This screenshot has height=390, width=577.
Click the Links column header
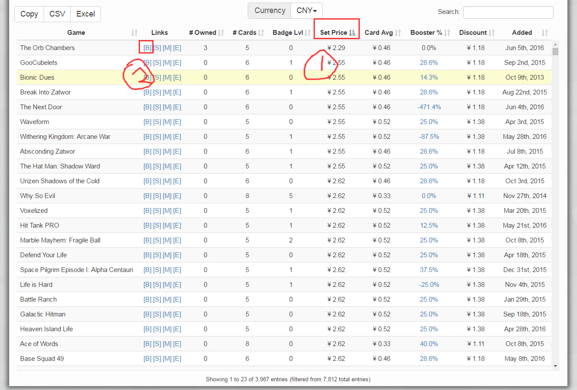pos(160,33)
